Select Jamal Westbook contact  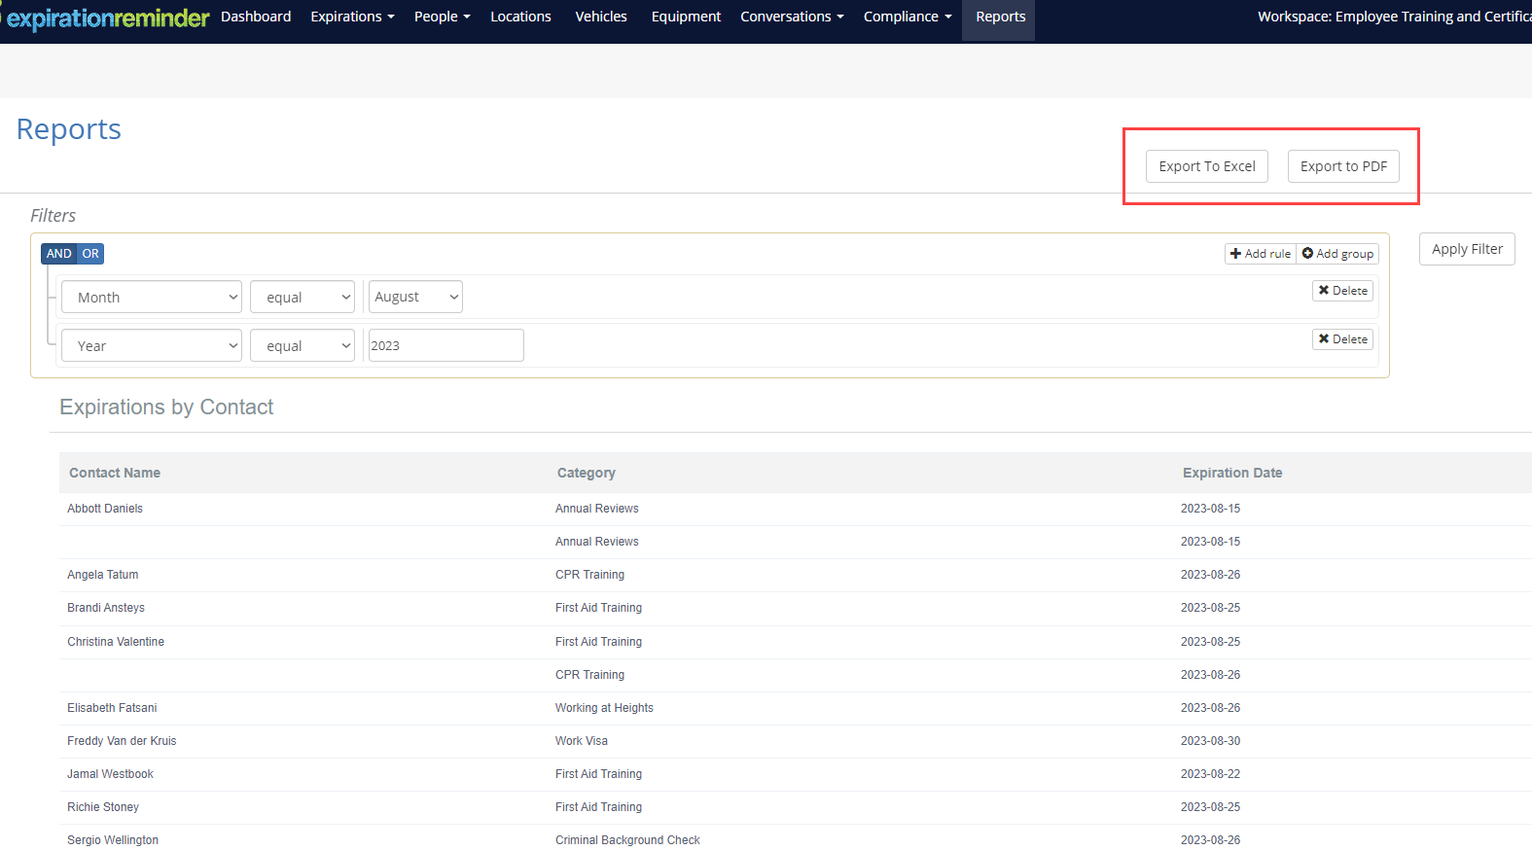110,774
